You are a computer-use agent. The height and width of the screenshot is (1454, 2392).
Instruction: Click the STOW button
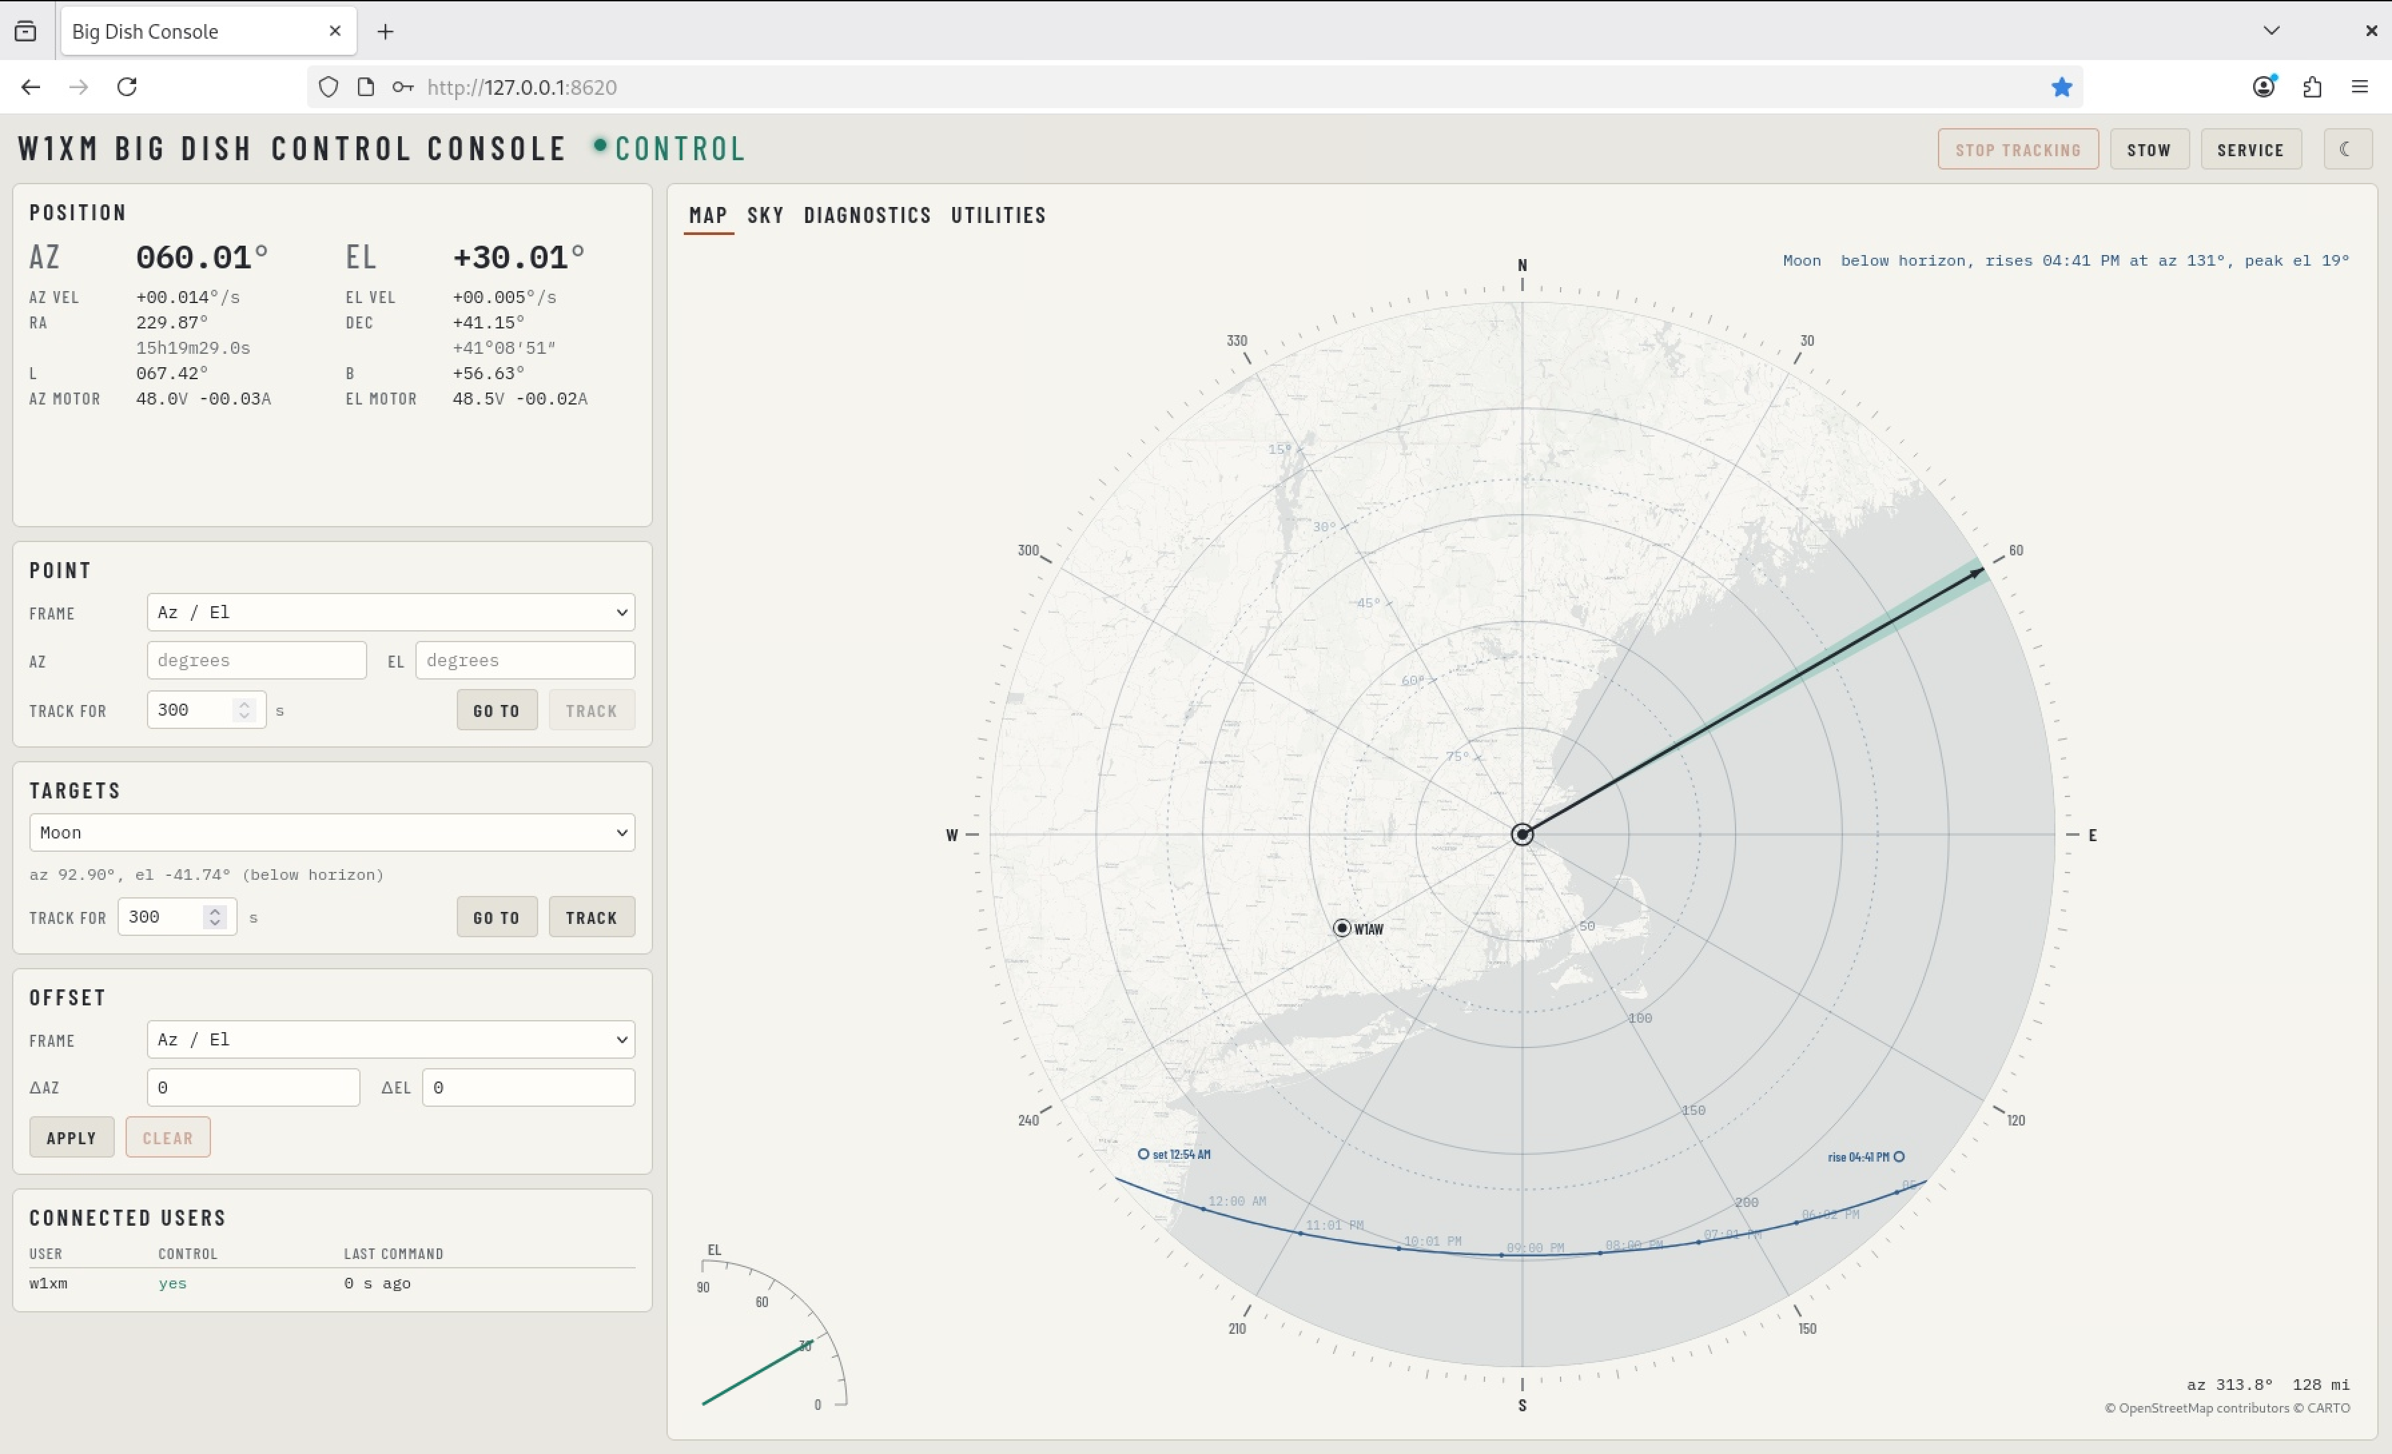(x=2148, y=150)
